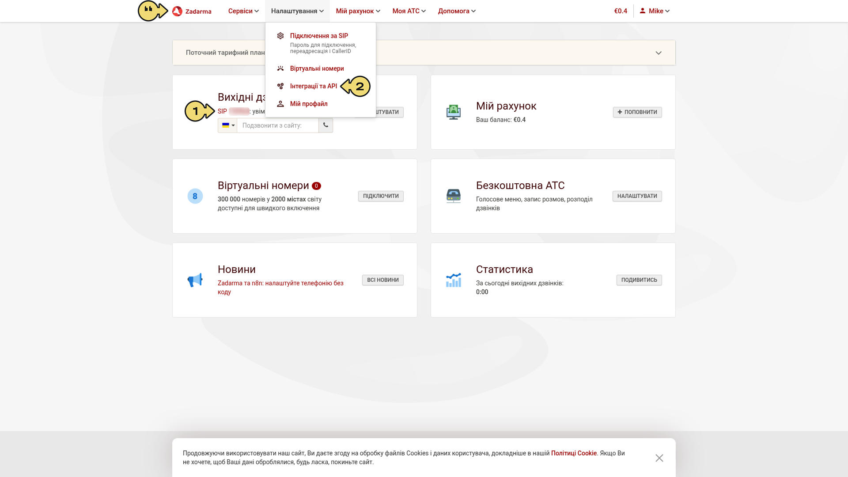Image resolution: width=848 pixels, height=477 pixels.
Task: Click НАЛАШТУВАТИ in Безкоштовна АТС card
Action: (x=637, y=196)
